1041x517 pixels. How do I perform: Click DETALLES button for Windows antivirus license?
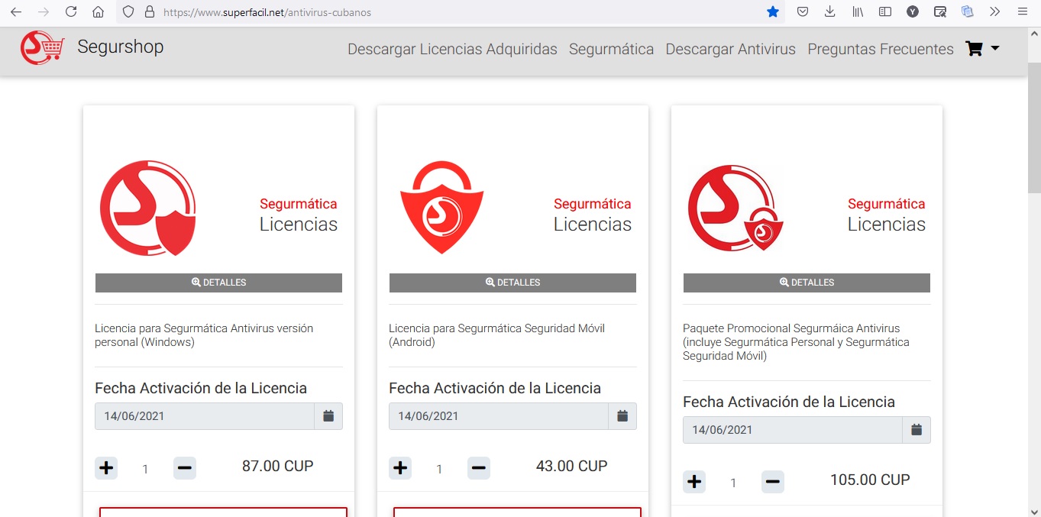(x=218, y=283)
